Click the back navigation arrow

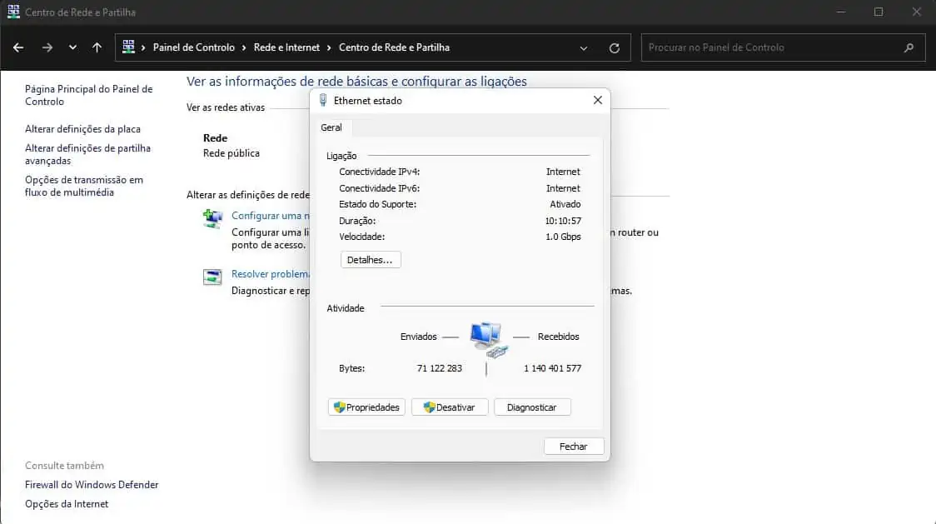pos(17,47)
